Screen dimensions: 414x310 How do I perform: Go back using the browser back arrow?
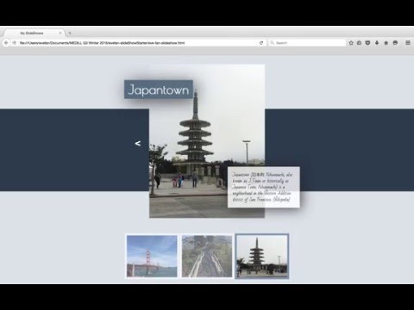click(6, 43)
